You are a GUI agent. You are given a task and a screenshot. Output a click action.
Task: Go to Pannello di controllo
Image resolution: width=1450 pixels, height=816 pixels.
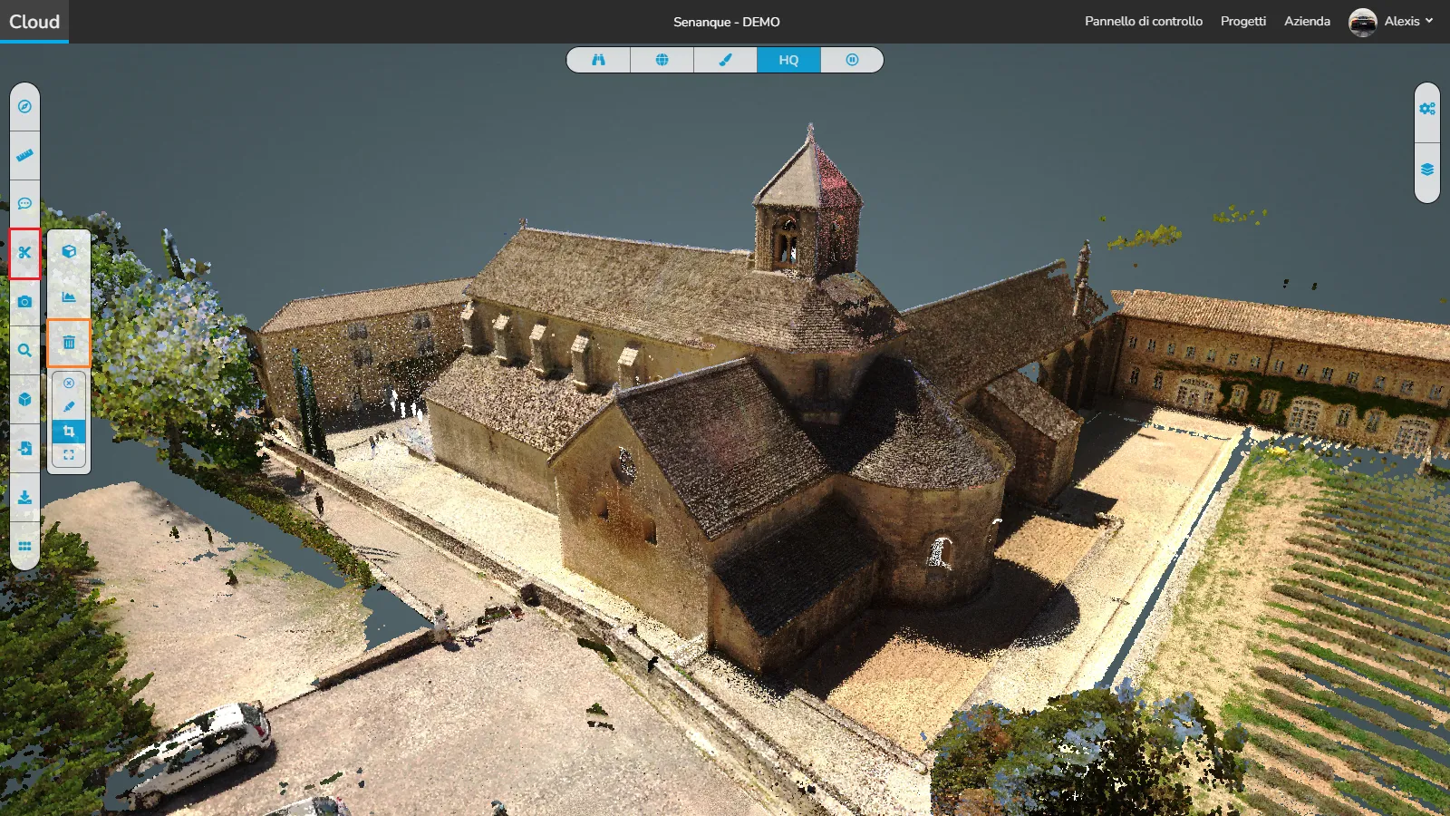[x=1144, y=21]
